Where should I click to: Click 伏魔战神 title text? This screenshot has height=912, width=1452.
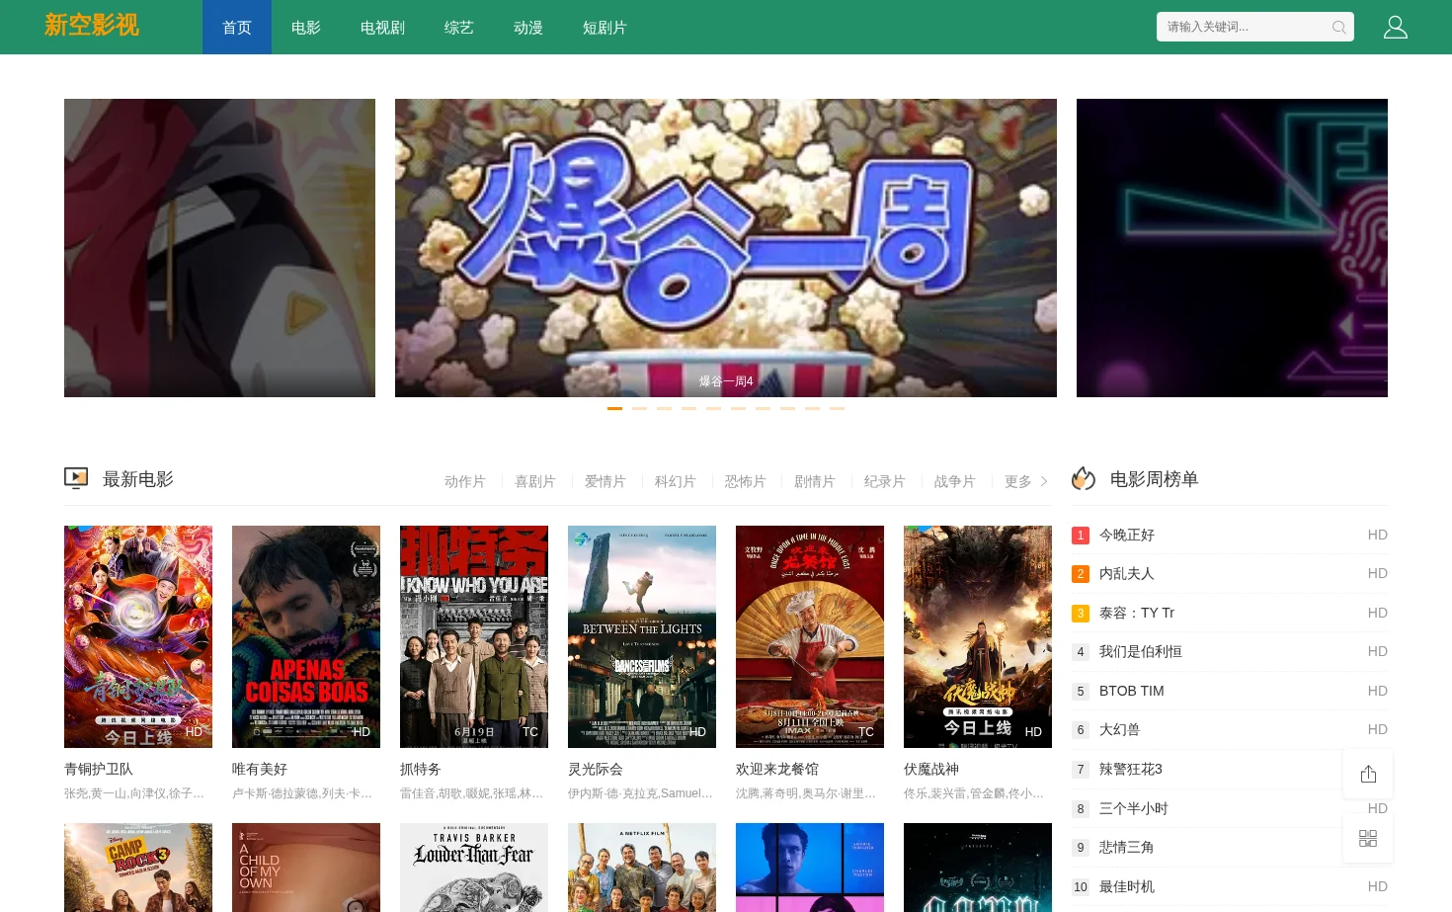point(931,769)
